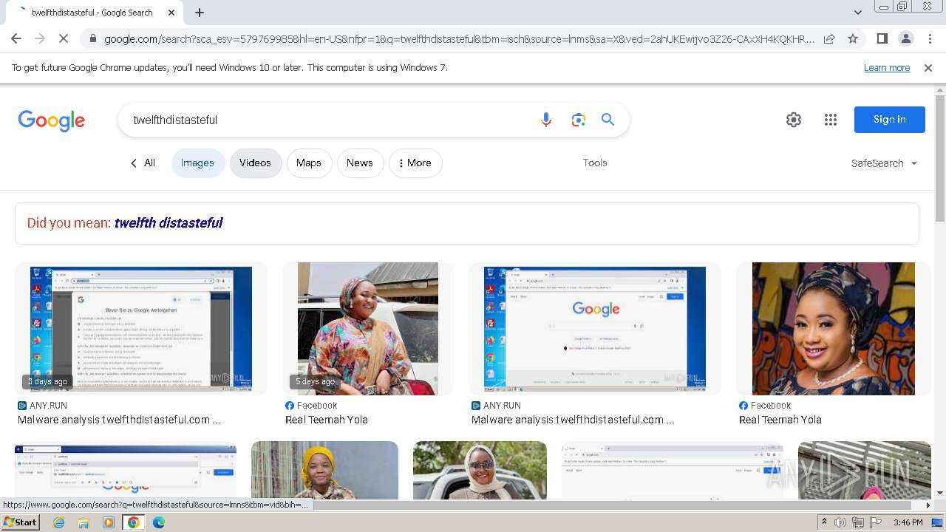Launch Microsoft Edge from taskbar
The height and width of the screenshot is (532, 946).
(x=159, y=522)
